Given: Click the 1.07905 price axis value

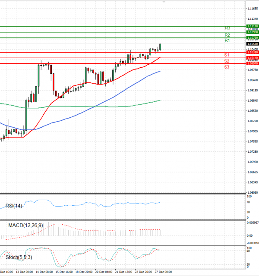Looking at the screenshot, I should (x=253, y=131).
